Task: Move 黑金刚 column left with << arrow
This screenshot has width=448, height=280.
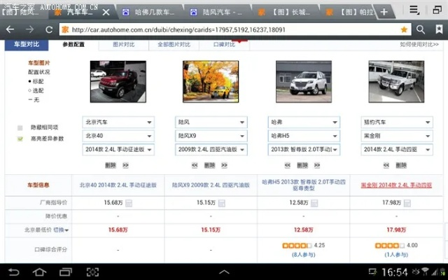Action: tap(386, 165)
